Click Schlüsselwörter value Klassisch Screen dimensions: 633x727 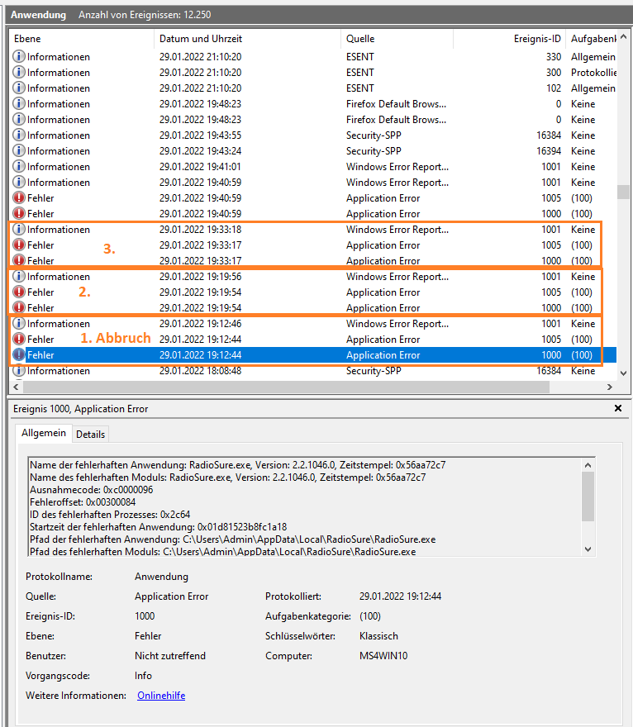(x=378, y=635)
